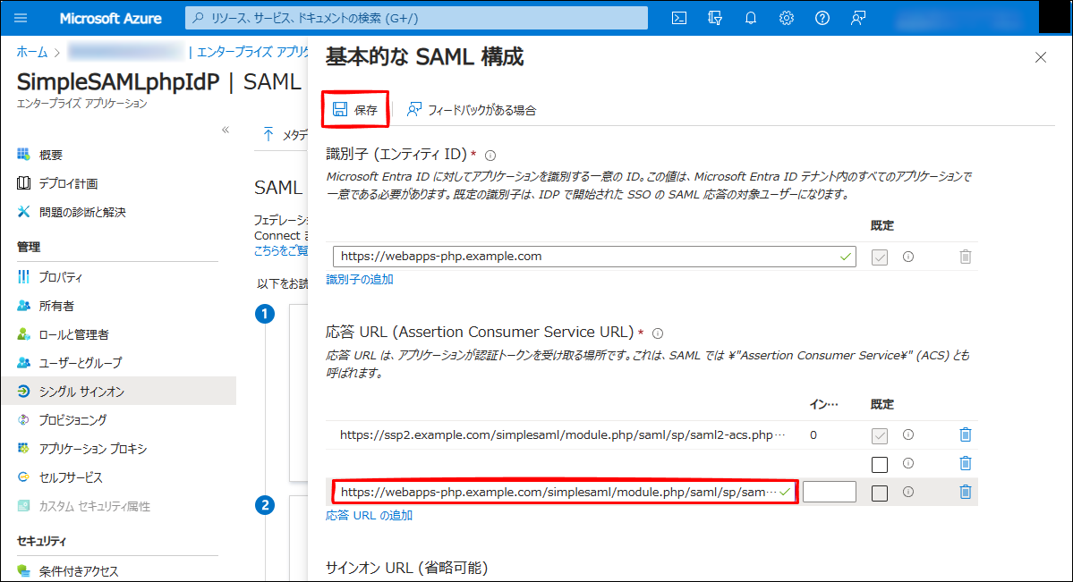Check the default box on empty reply URL row
The width and height of the screenshot is (1073, 582).
[x=880, y=464]
